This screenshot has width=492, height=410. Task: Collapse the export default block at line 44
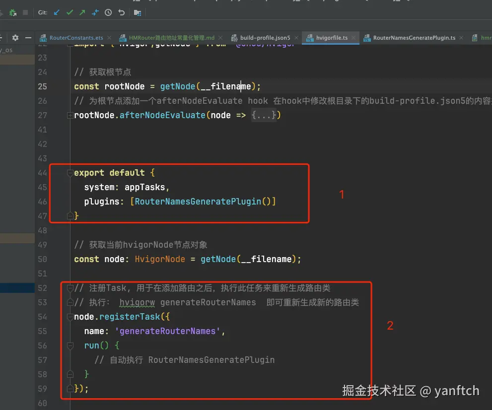coord(70,173)
